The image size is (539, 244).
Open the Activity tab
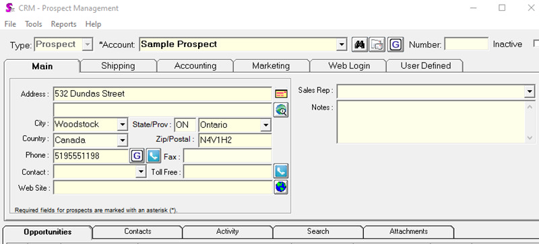click(x=228, y=232)
